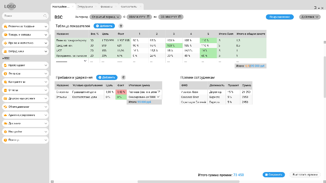Open the empty row name dropdown in the indicators table
326x183 pixels.
pyautogui.click(x=85, y=61)
